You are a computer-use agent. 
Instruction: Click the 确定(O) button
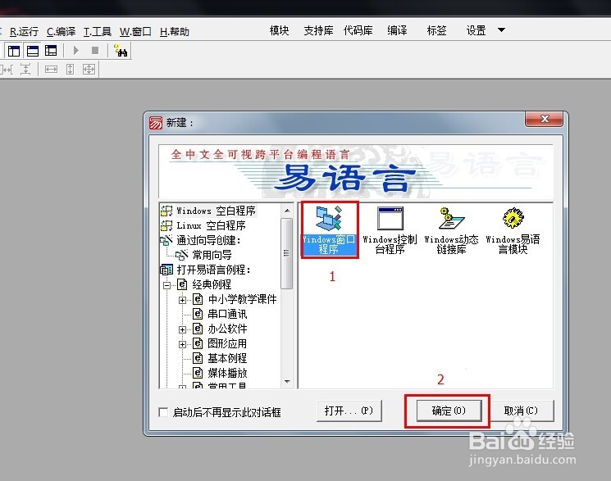pyautogui.click(x=449, y=411)
